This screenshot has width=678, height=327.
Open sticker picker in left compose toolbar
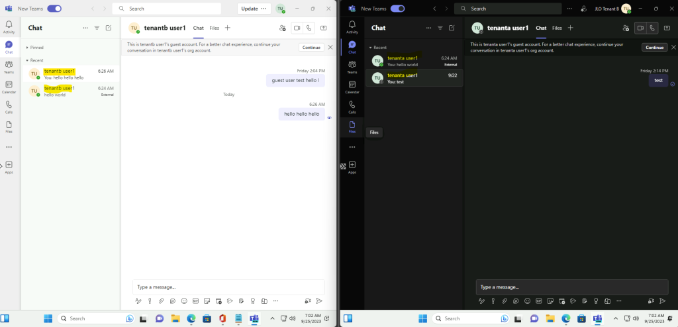tap(207, 301)
